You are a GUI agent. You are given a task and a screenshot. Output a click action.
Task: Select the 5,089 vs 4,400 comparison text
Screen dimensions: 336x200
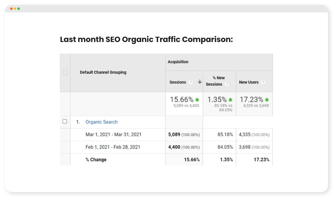(186, 106)
